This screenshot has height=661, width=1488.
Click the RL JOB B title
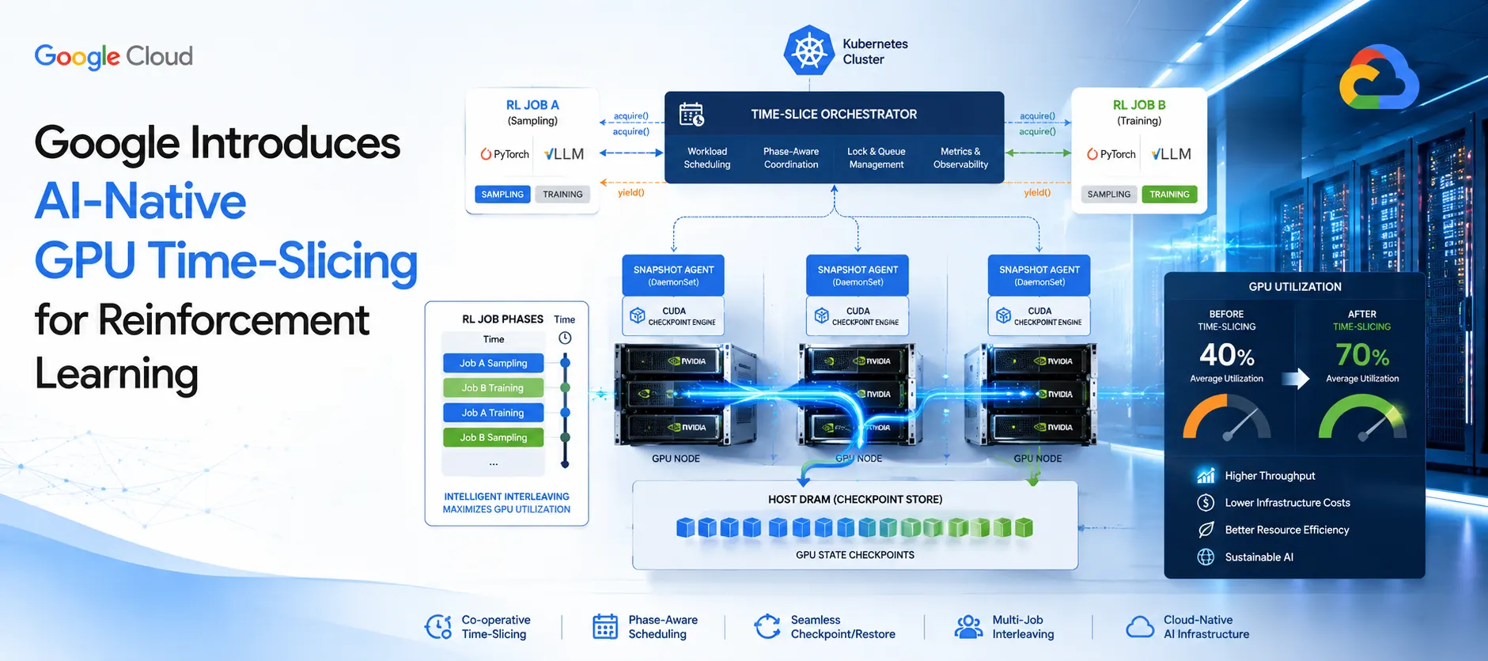[x=1139, y=104]
